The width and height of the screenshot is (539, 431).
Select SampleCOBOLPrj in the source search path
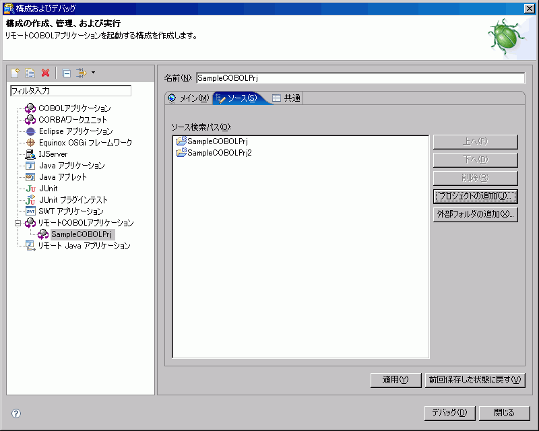coord(218,141)
